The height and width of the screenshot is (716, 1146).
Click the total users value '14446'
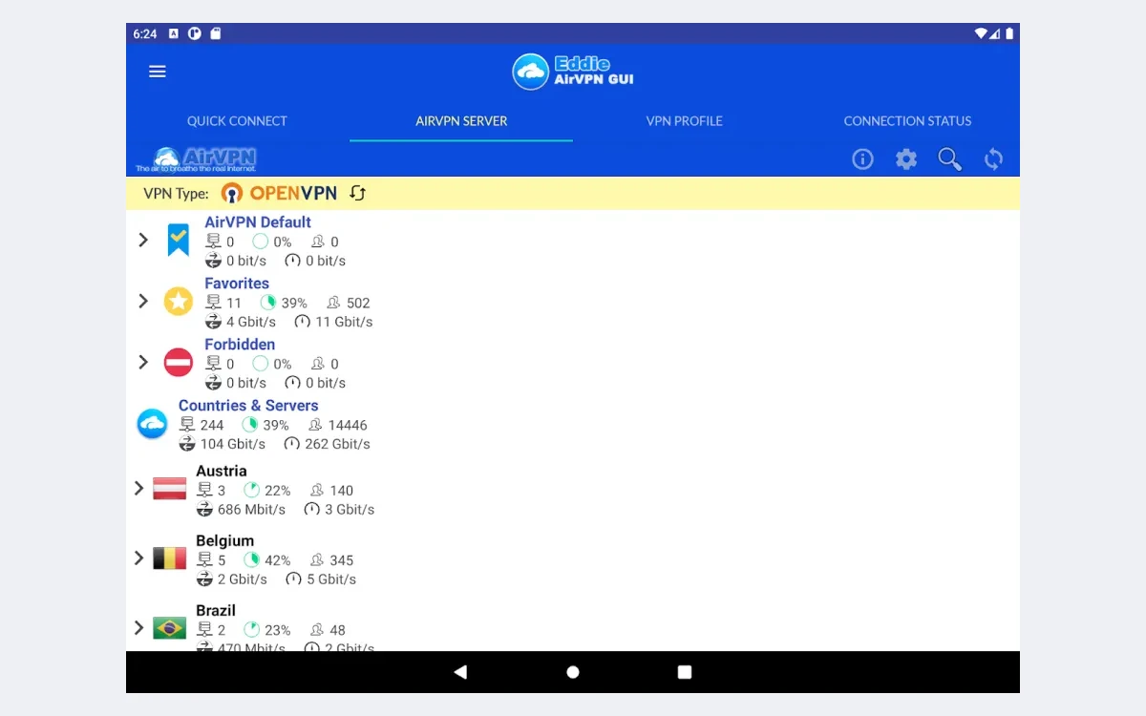coord(348,425)
